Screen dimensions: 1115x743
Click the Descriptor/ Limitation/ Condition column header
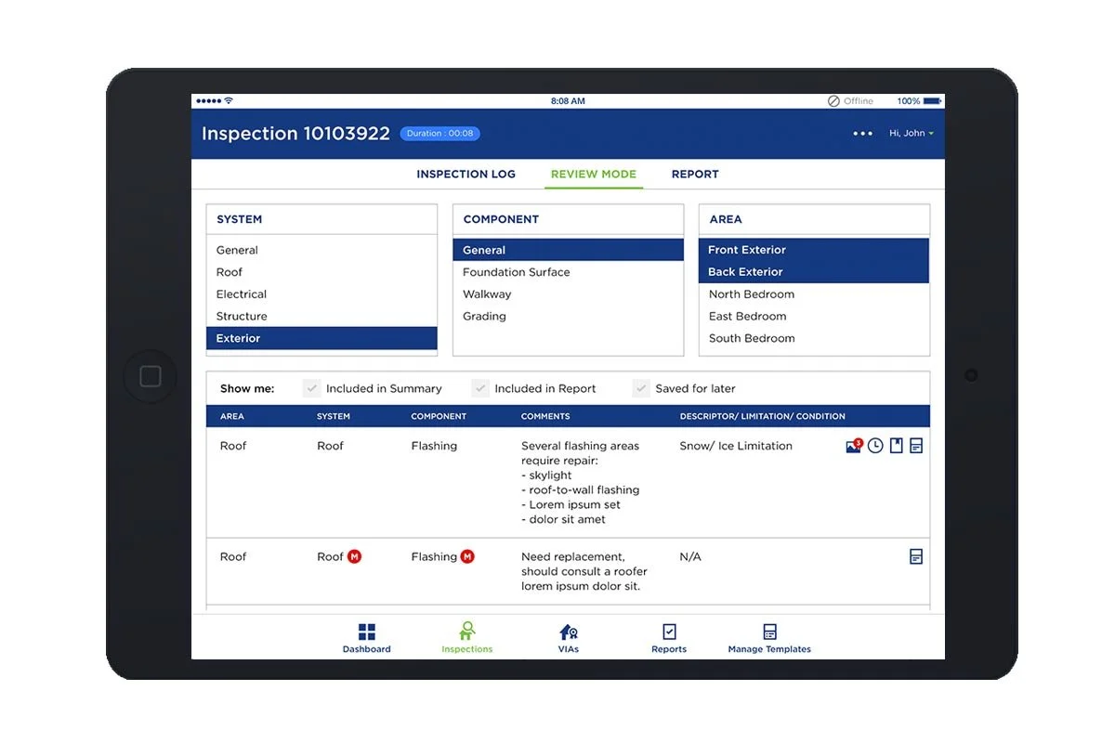click(763, 417)
